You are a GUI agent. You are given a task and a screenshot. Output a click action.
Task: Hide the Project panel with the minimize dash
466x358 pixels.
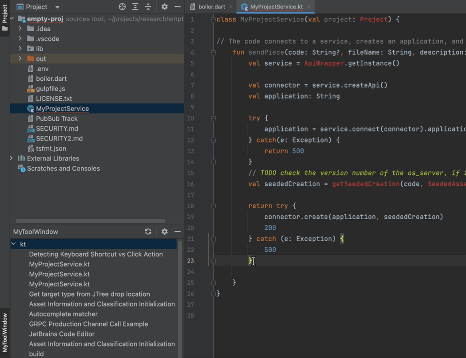pos(178,7)
